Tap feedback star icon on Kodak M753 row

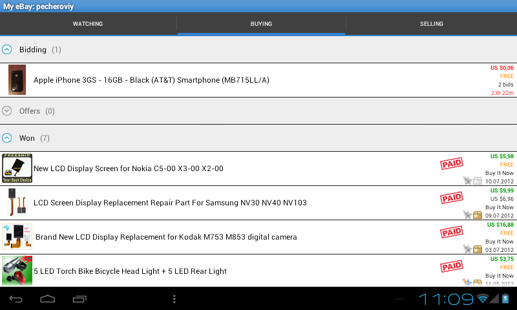point(467,249)
